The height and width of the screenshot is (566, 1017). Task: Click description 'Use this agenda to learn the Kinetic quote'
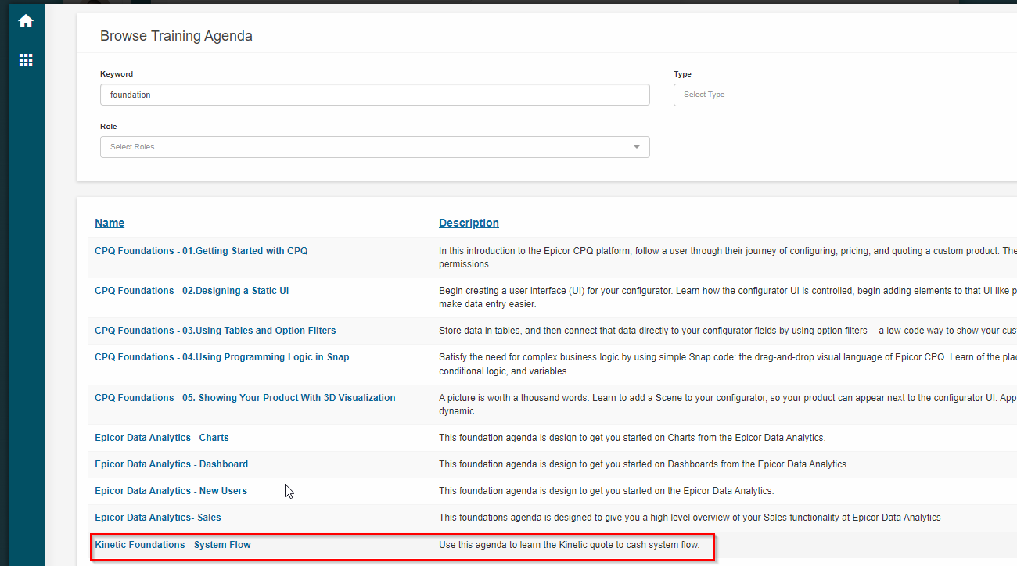click(570, 545)
